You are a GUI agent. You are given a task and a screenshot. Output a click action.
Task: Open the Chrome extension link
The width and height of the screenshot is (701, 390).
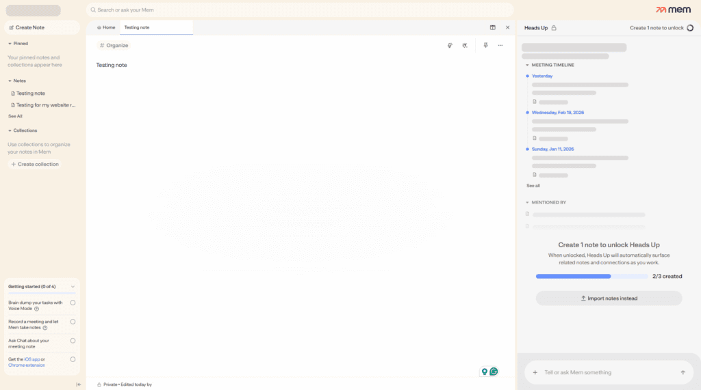tap(27, 365)
